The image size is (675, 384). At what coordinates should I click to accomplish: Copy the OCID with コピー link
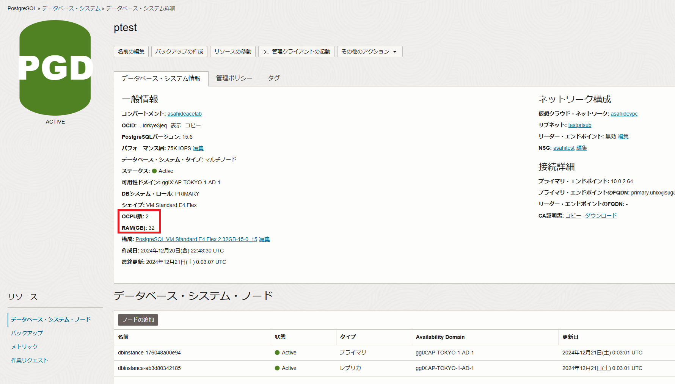pyautogui.click(x=193, y=125)
